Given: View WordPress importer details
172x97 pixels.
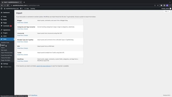Looking at the screenshot, I should 26,61.
